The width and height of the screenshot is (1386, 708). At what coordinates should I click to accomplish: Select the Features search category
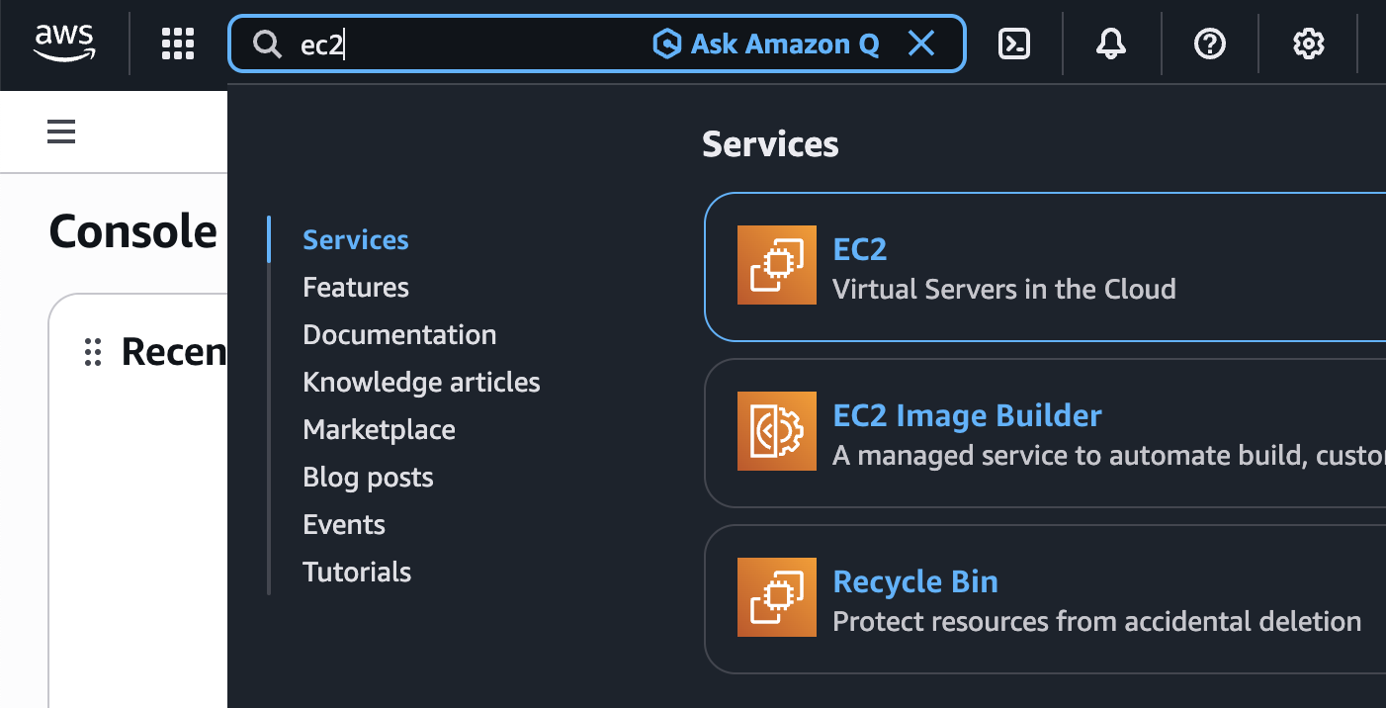tap(356, 288)
